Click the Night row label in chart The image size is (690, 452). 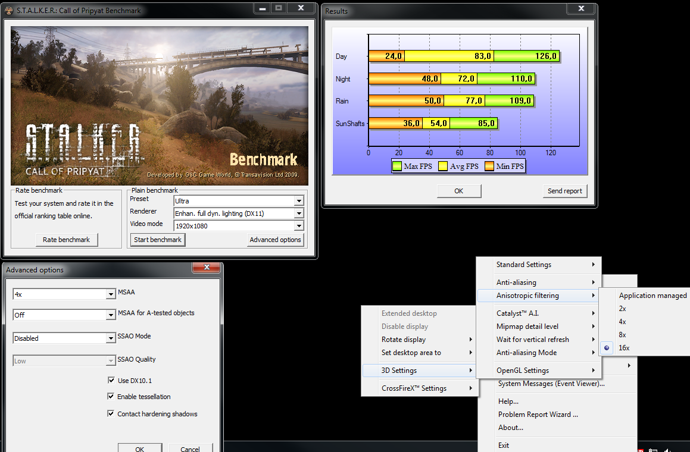(x=343, y=79)
